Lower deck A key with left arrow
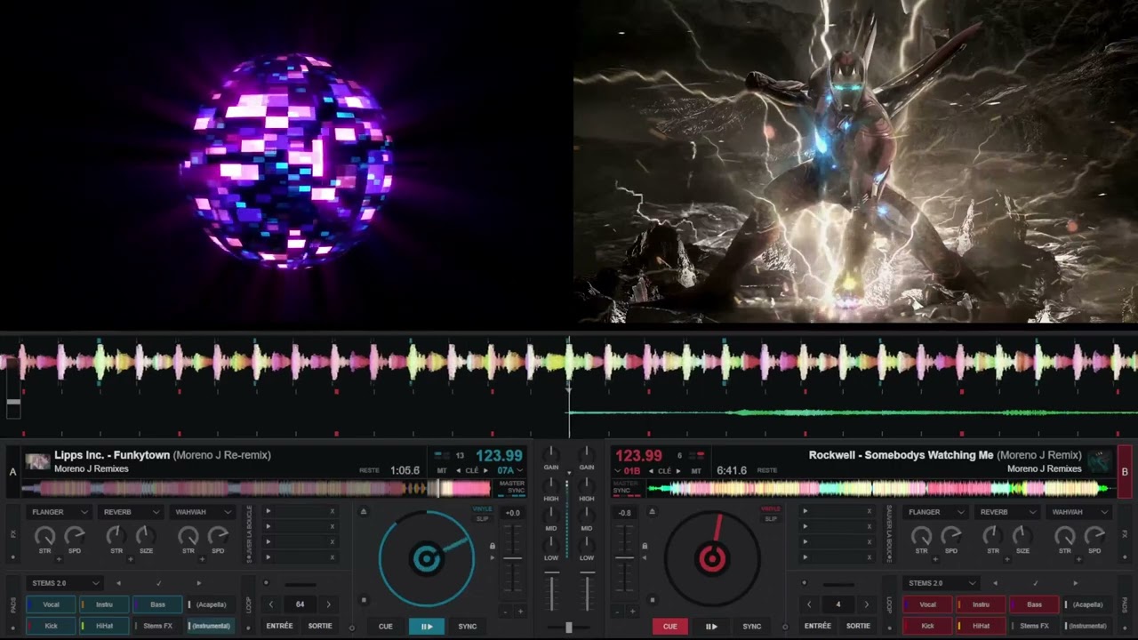Screen dimensions: 1138x640 [x=459, y=470]
